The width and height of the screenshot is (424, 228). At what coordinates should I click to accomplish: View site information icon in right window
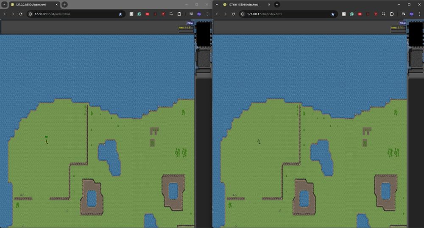[243, 14]
